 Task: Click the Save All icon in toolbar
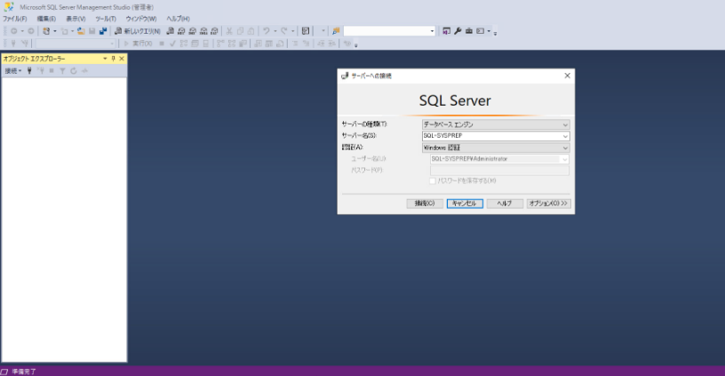103,31
